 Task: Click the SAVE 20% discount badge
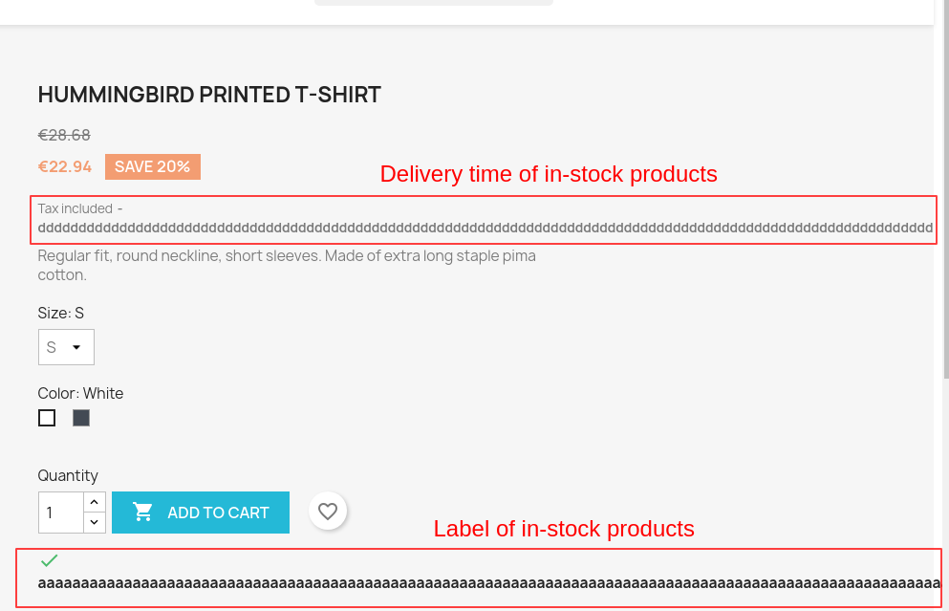point(152,166)
